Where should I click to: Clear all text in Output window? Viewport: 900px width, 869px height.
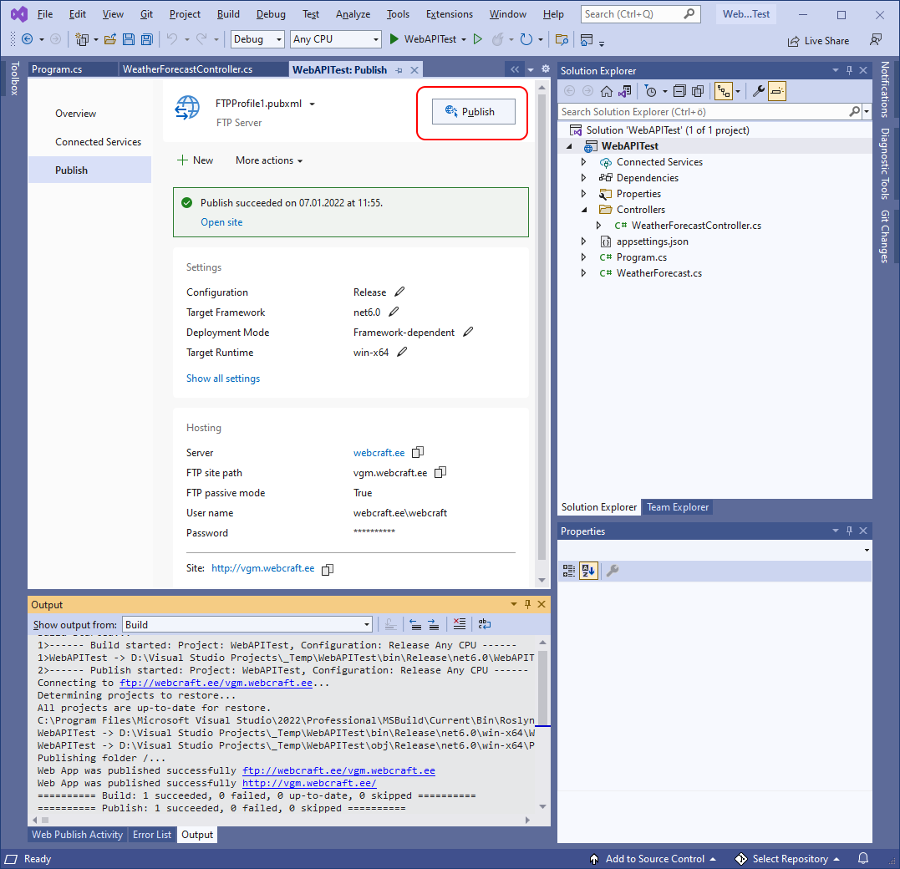(x=459, y=624)
